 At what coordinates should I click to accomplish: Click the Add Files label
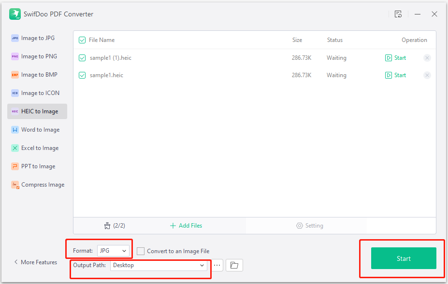pos(190,226)
